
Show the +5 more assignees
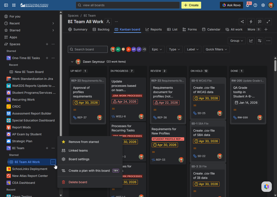coord(144,49)
